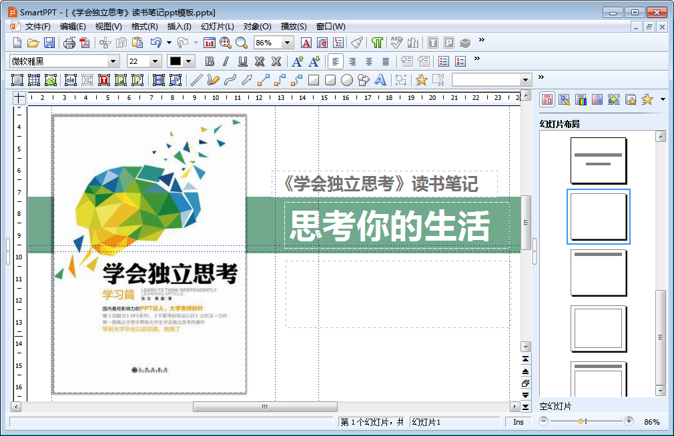The height and width of the screenshot is (436, 674).
Task: Jump to the last slide arrow button
Action: coord(525,407)
